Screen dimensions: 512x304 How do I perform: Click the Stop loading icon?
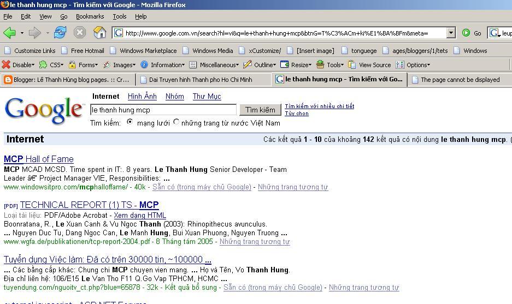tap(80, 33)
